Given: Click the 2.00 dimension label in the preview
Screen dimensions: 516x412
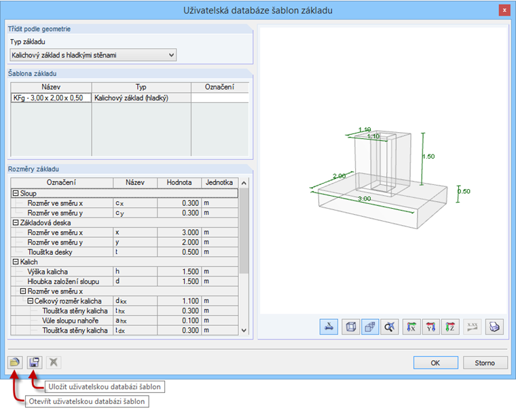Looking at the screenshot, I should click(x=339, y=176).
